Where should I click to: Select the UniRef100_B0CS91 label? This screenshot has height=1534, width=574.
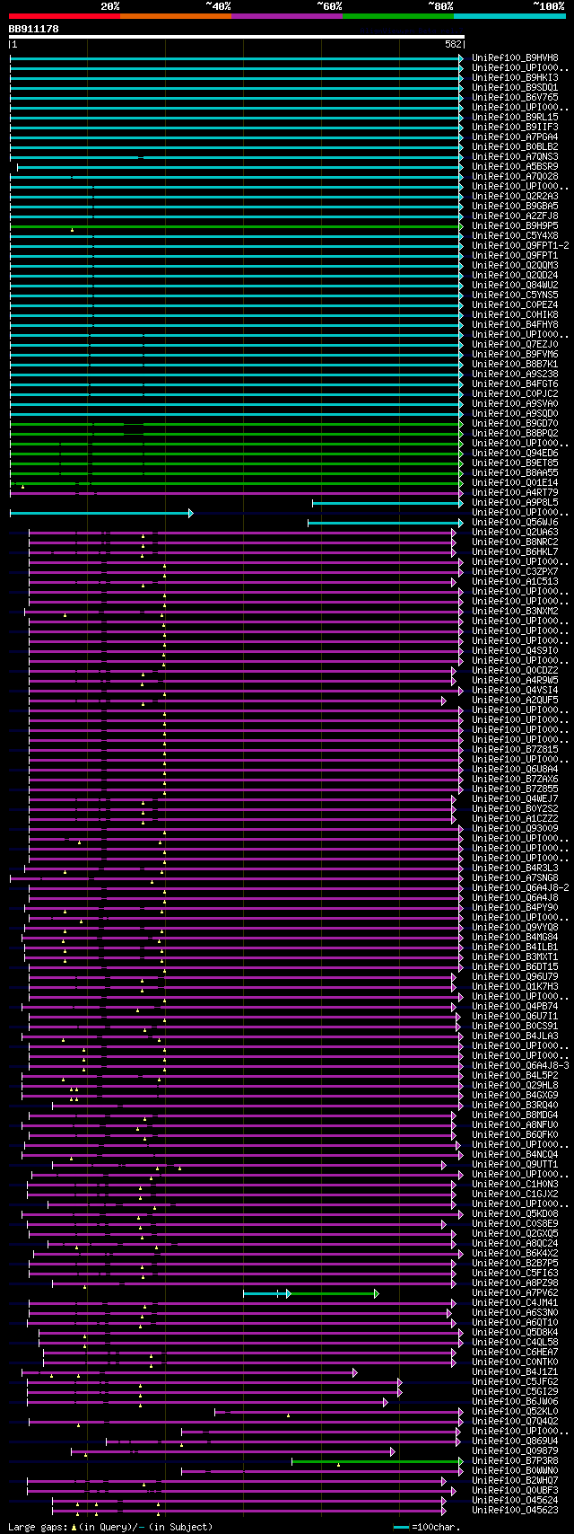tap(515, 1026)
